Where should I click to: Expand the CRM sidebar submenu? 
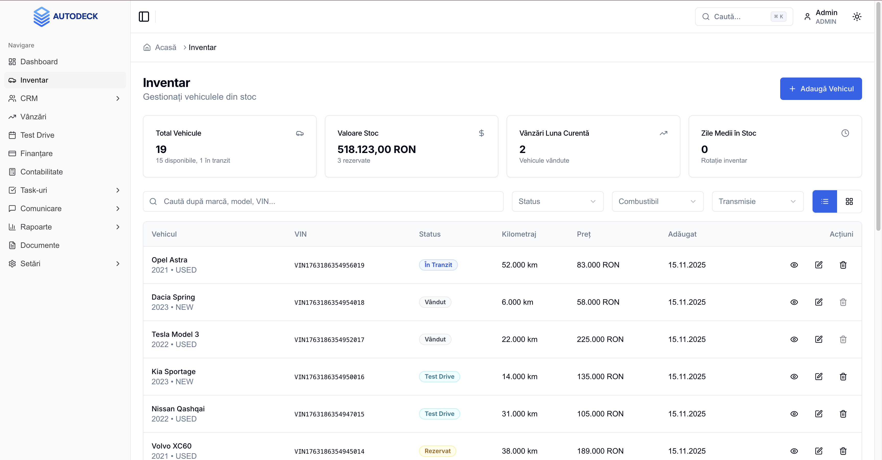click(118, 98)
